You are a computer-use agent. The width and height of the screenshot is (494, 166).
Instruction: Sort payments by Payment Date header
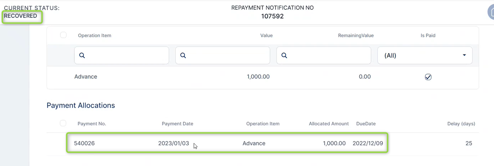[x=177, y=124]
